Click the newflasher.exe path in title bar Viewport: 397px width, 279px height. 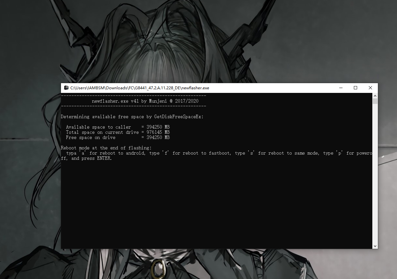(140, 88)
